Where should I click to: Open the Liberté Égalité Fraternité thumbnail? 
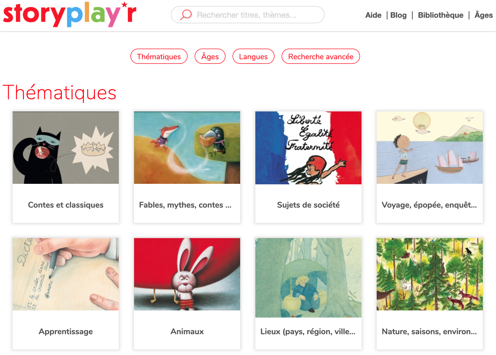coord(308,148)
